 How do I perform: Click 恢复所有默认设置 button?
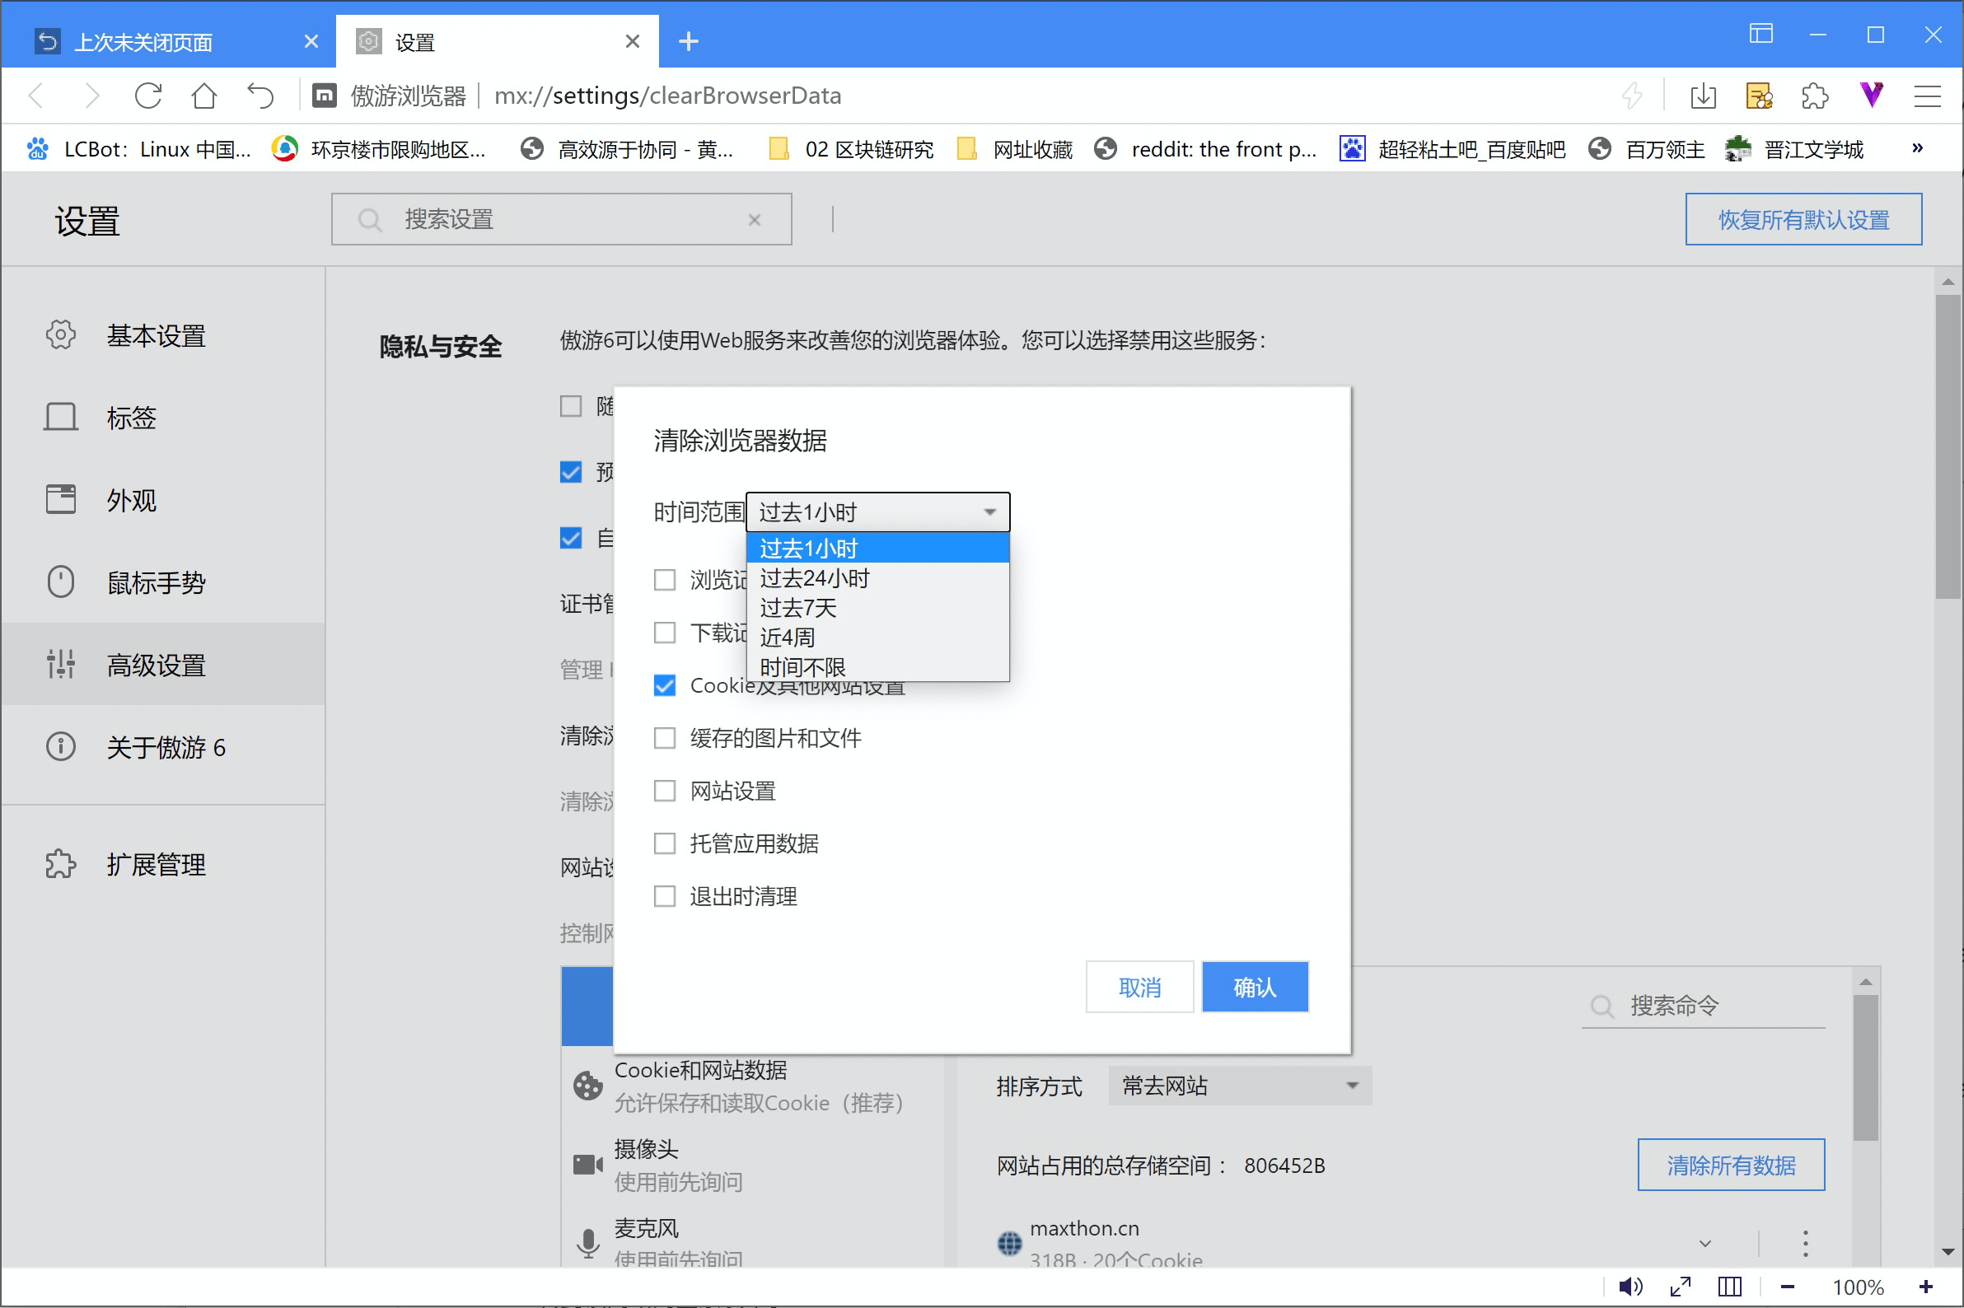[x=1804, y=219]
